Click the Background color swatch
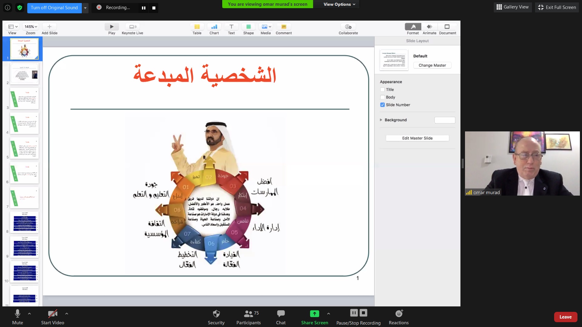 point(445,120)
